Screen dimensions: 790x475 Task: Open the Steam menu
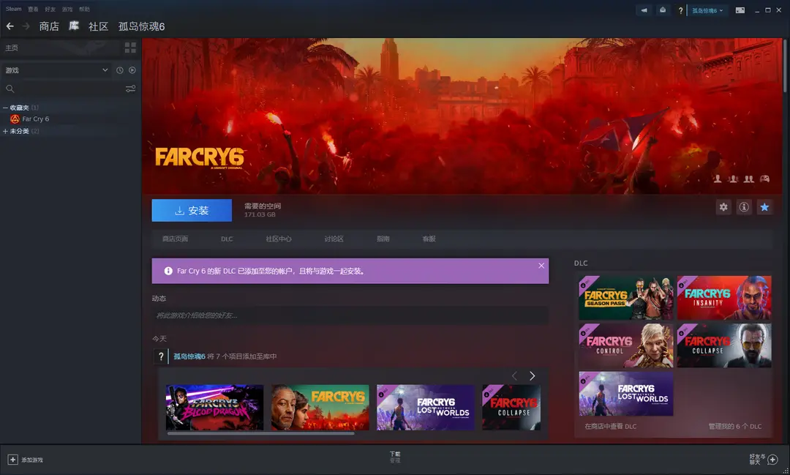(14, 9)
